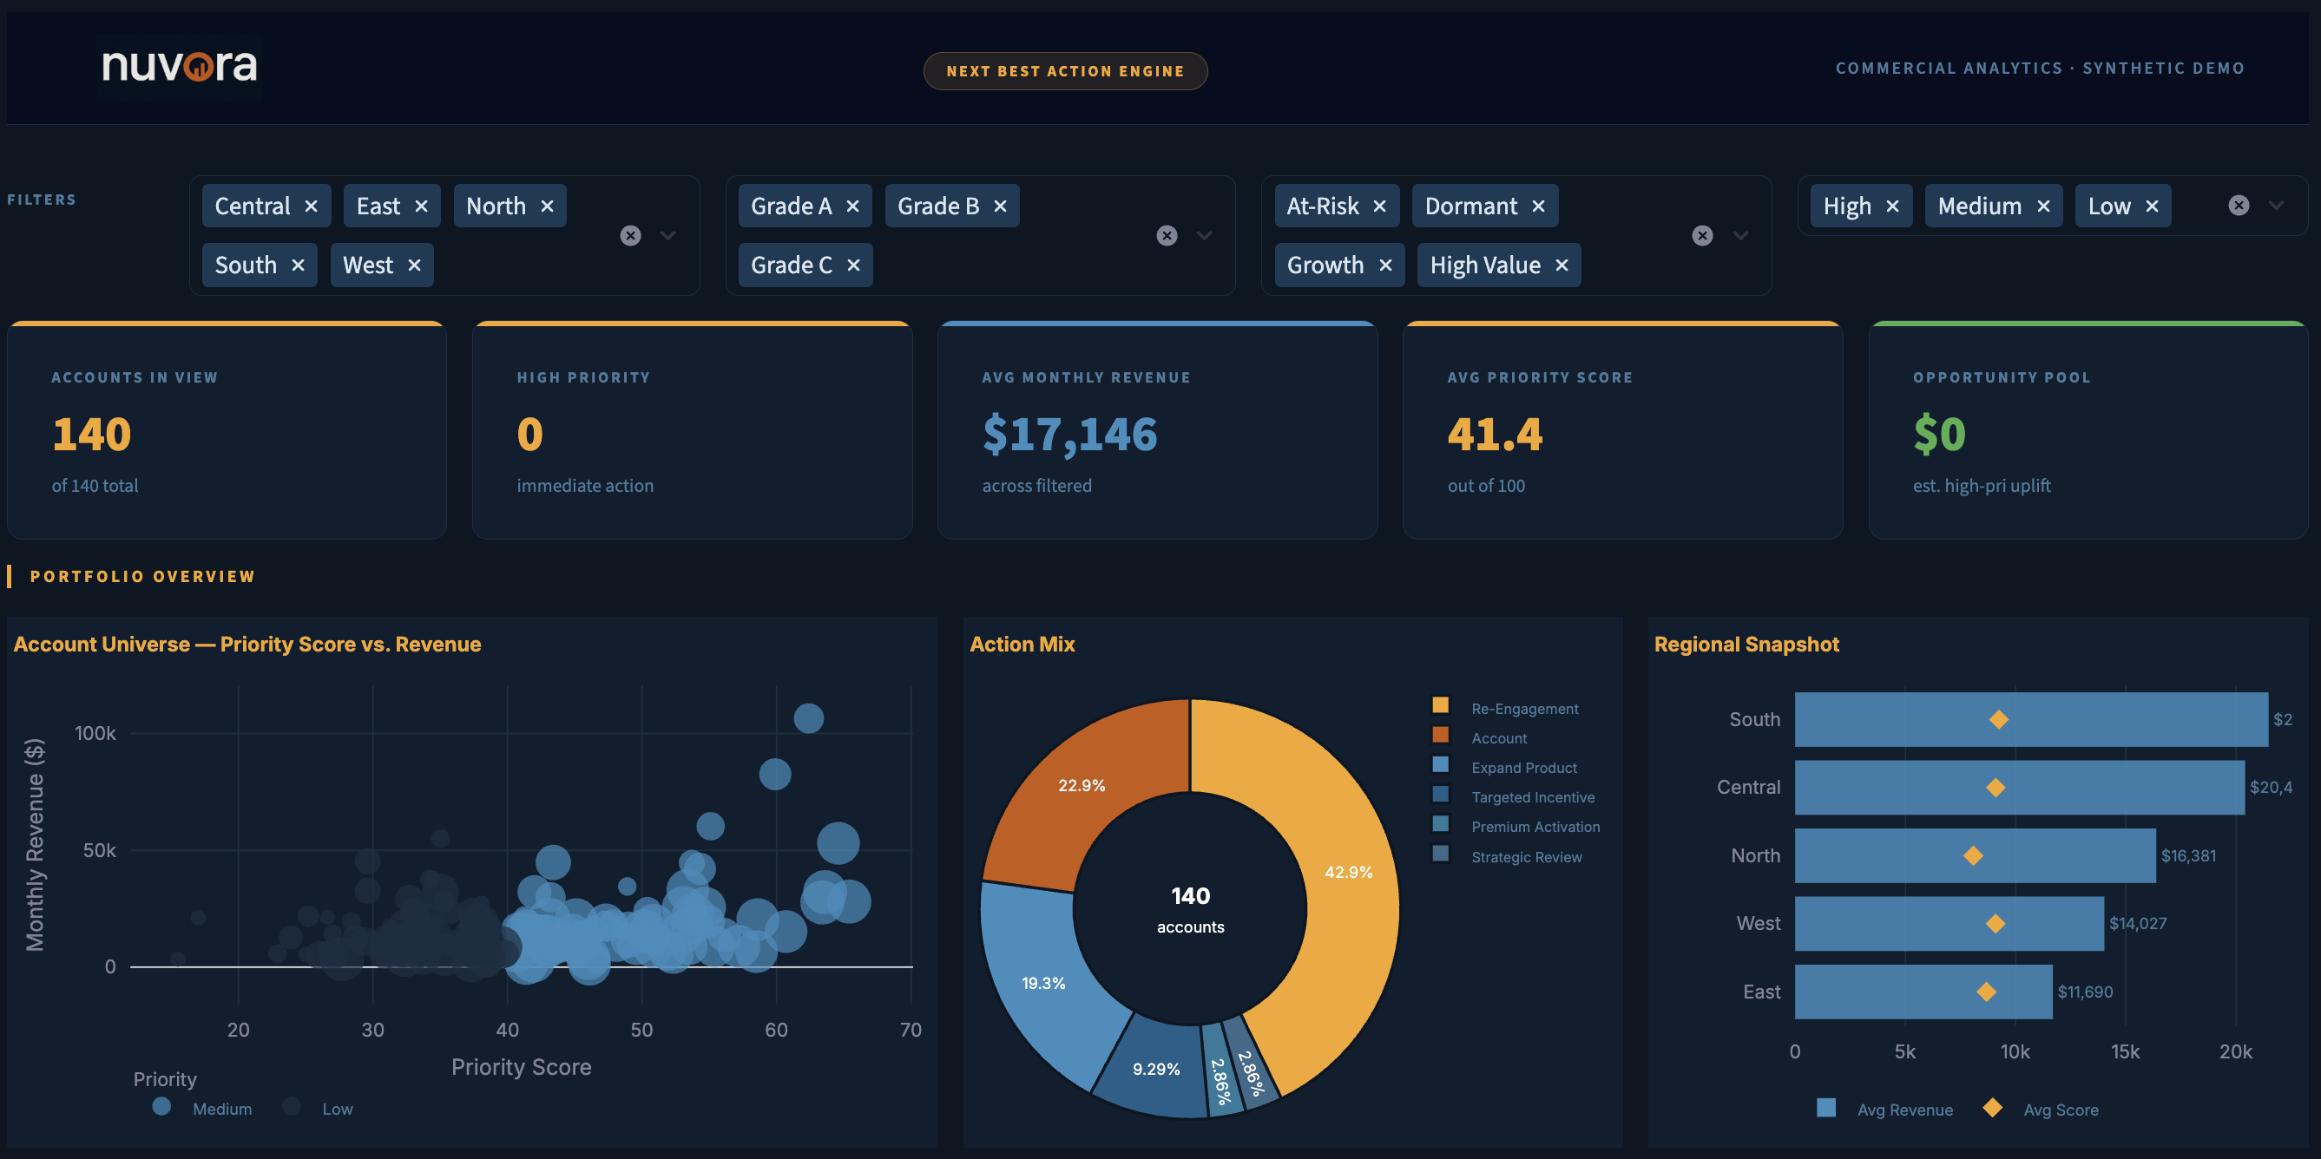Open the segment filter dropdown
This screenshot has height=1159, width=2321.
point(1739,235)
